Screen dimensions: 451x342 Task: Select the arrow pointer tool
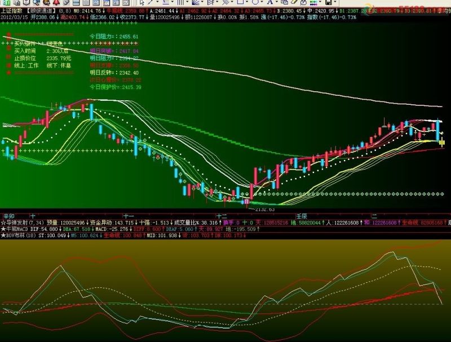(x=142, y=2)
